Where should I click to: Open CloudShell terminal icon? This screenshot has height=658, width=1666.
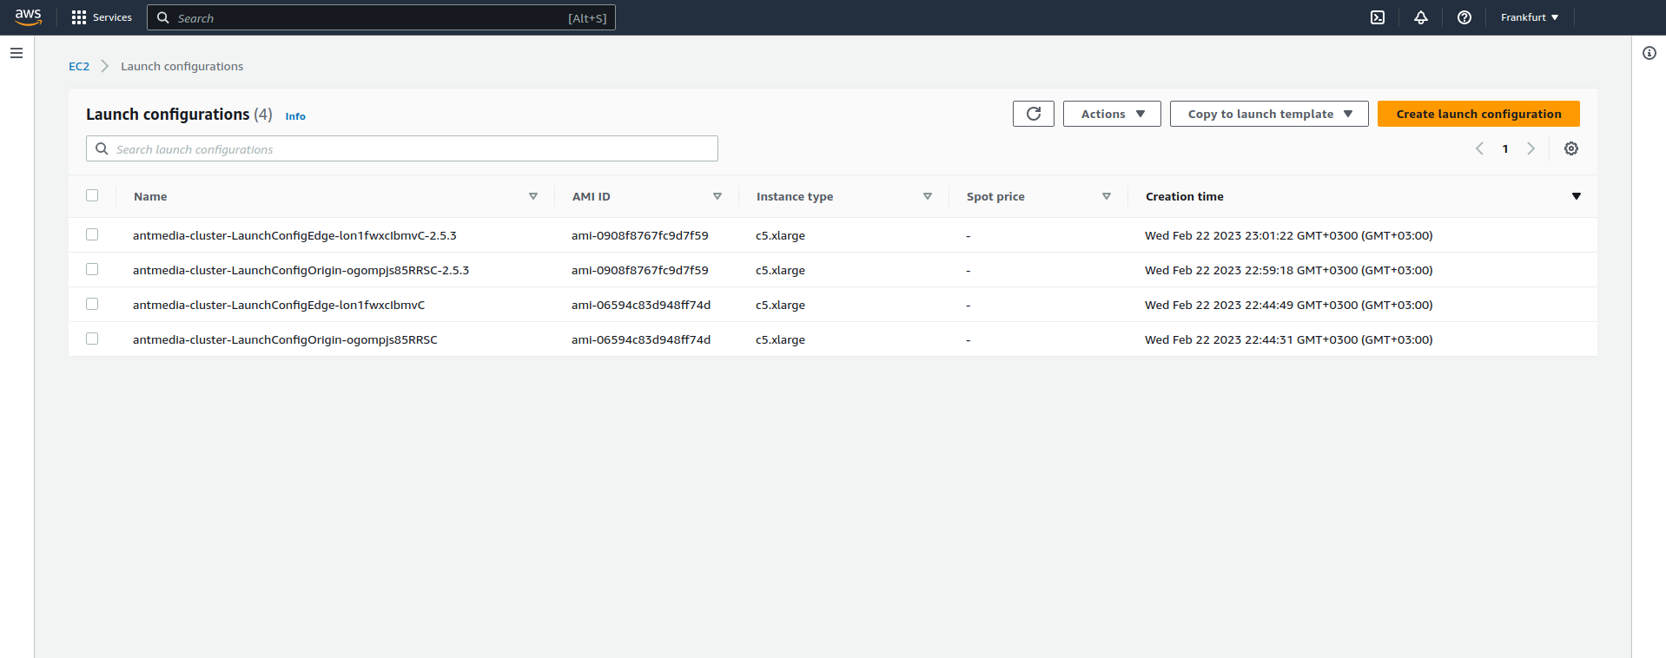1378,17
